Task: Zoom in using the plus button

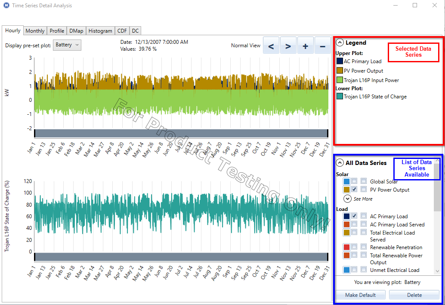Action: (305, 45)
